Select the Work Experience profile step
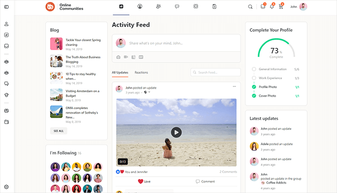 click(x=276, y=78)
